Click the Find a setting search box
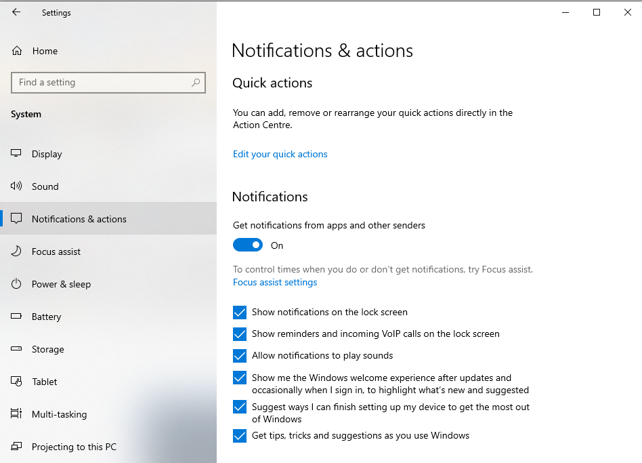Screen dimensions: 642x463 [108, 82]
